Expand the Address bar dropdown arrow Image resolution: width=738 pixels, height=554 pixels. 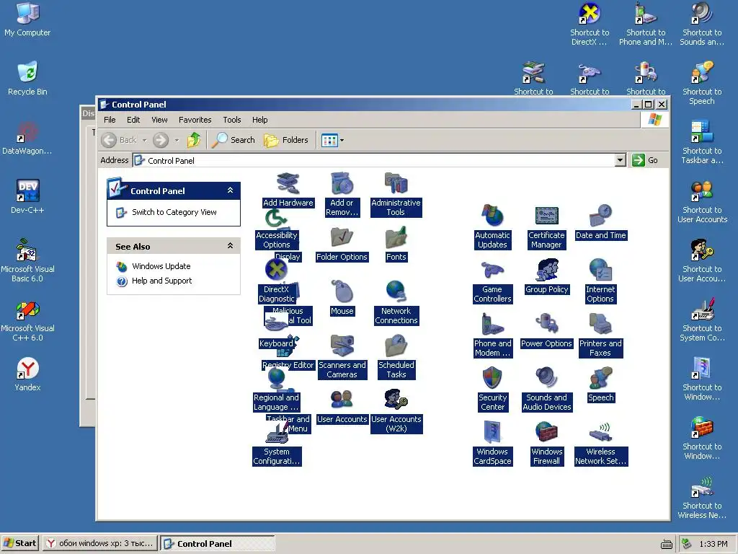(x=621, y=160)
